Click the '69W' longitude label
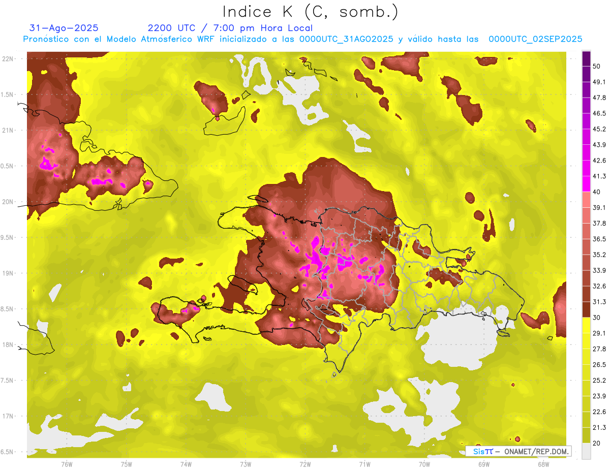Screen dimensions: 610x471 tap(484, 464)
